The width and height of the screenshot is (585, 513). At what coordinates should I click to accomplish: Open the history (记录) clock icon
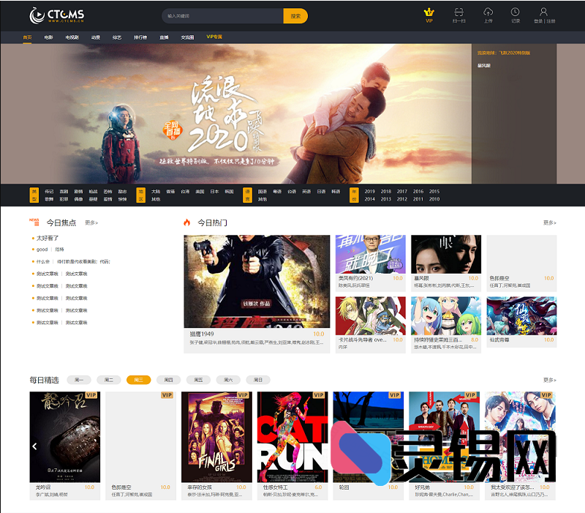(516, 12)
